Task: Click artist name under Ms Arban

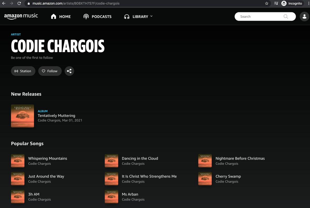Action: pos(133,199)
